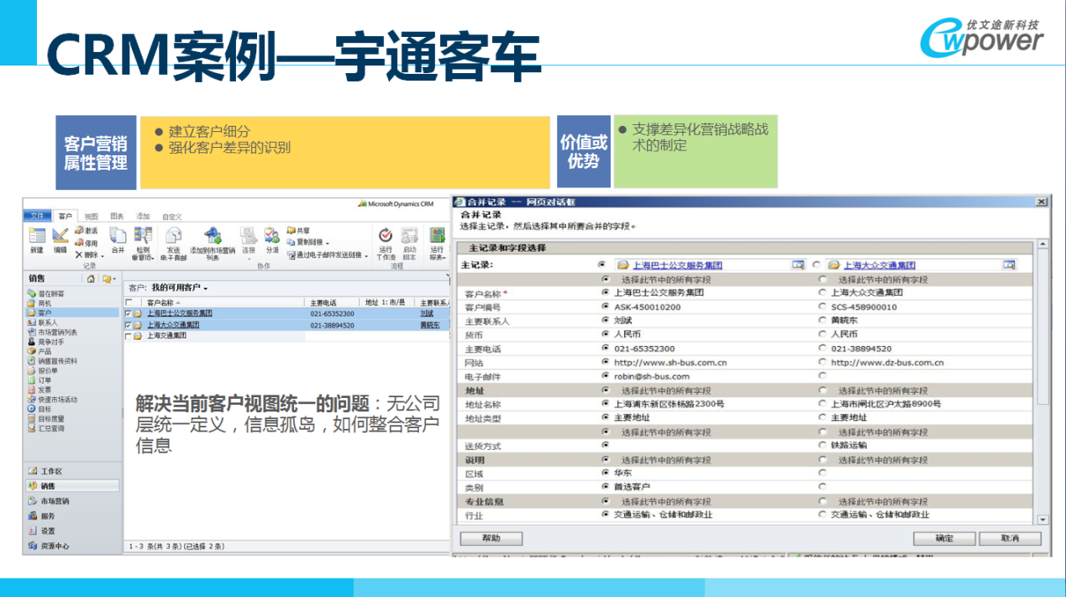Switch to the 自定义 ribbon tab
Image resolution: width=1066 pixels, height=597 pixels.
tap(171, 217)
